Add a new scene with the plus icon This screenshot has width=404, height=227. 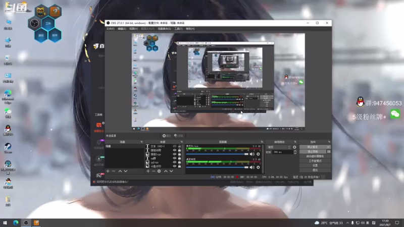[x=108, y=171]
